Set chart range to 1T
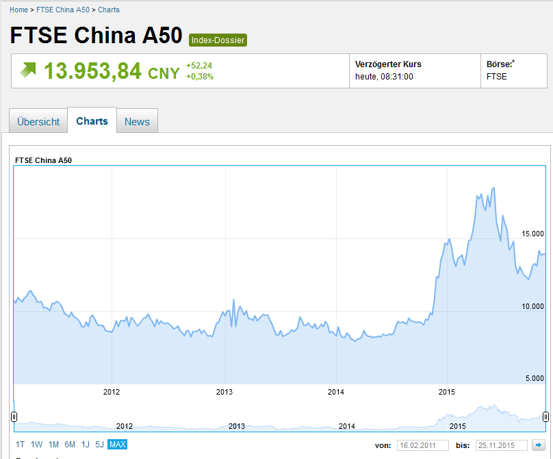The width and height of the screenshot is (553, 459). coord(20,445)
